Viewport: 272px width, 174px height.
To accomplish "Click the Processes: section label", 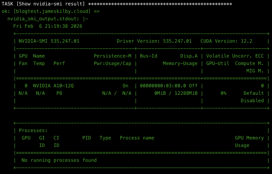I will (x=33, y=131).
